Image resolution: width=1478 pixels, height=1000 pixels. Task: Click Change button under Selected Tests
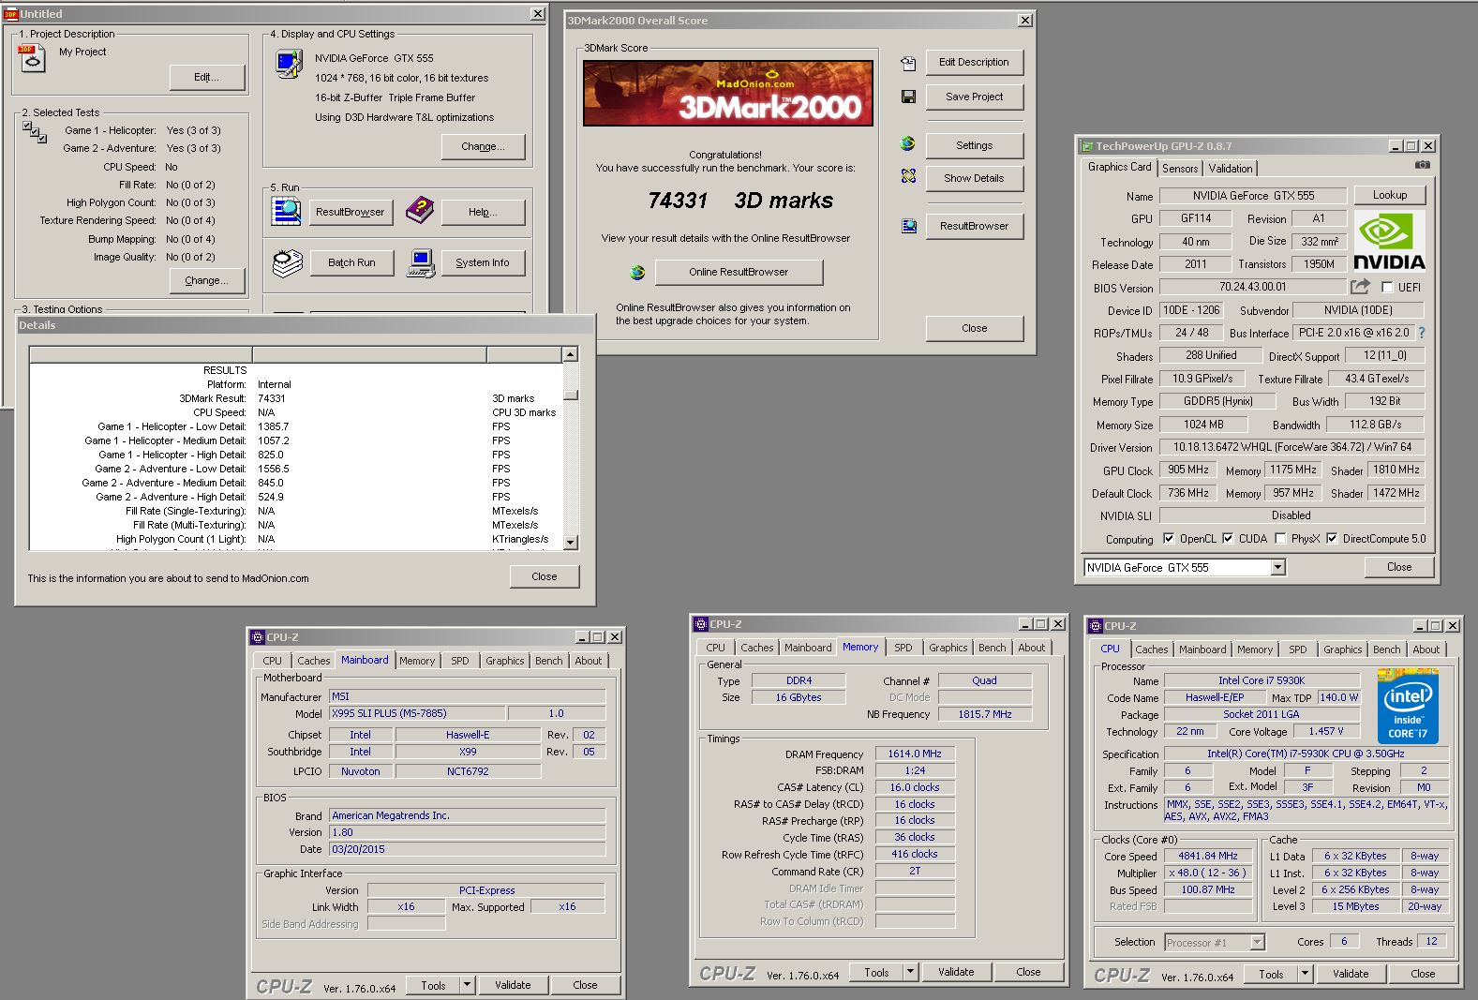tap(206, 280)
